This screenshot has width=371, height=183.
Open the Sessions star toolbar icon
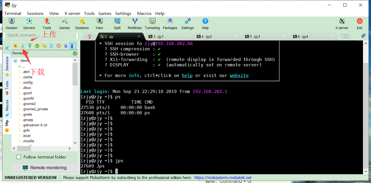click(82, 24)
